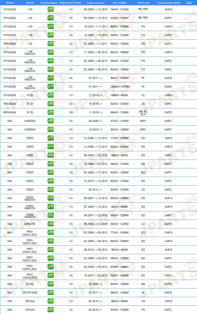Click fuel icon in Kia Carens 97kW row
Image resolution: width=197 pixels, height=314 pixels.
(50, 121)
